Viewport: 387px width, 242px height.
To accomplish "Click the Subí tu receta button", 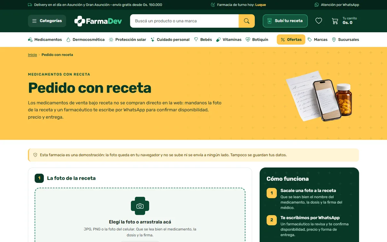I will pyautogui.click(x=285, y=21).
